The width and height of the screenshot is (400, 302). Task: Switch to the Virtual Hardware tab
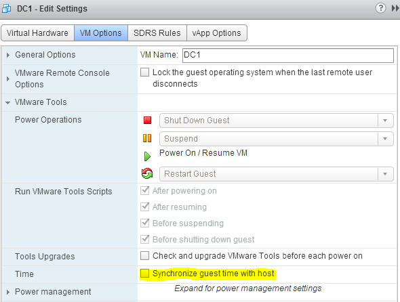click(x=37, y=33)
